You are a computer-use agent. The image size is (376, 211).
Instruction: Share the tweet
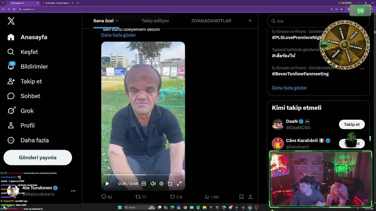click(x=250, y=197)
